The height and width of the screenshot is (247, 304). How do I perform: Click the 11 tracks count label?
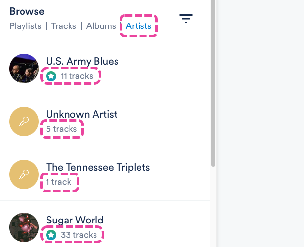tap(77, 76)
